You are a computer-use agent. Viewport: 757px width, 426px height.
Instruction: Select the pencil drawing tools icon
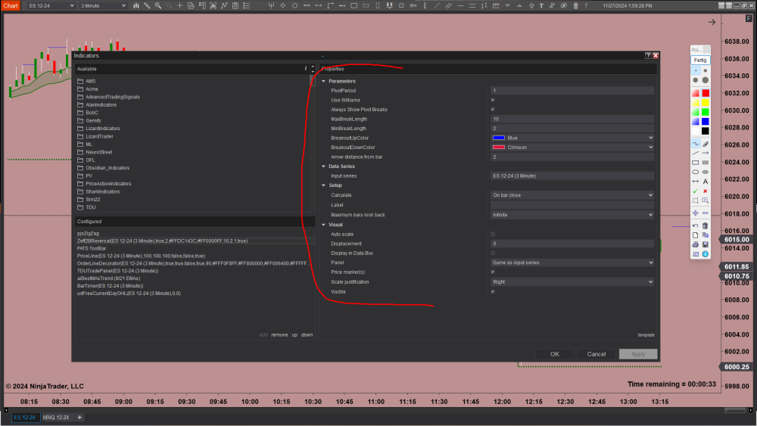click(x=147, y=6)
